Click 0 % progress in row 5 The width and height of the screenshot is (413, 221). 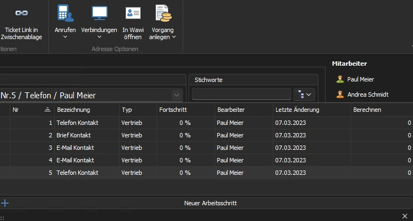[x=185, y=173]
